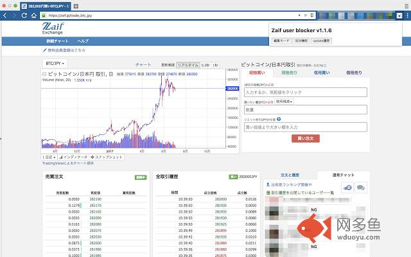411x257 pixels.
Task: Click the 282080 price in the order book
Action: coord(96,224)
